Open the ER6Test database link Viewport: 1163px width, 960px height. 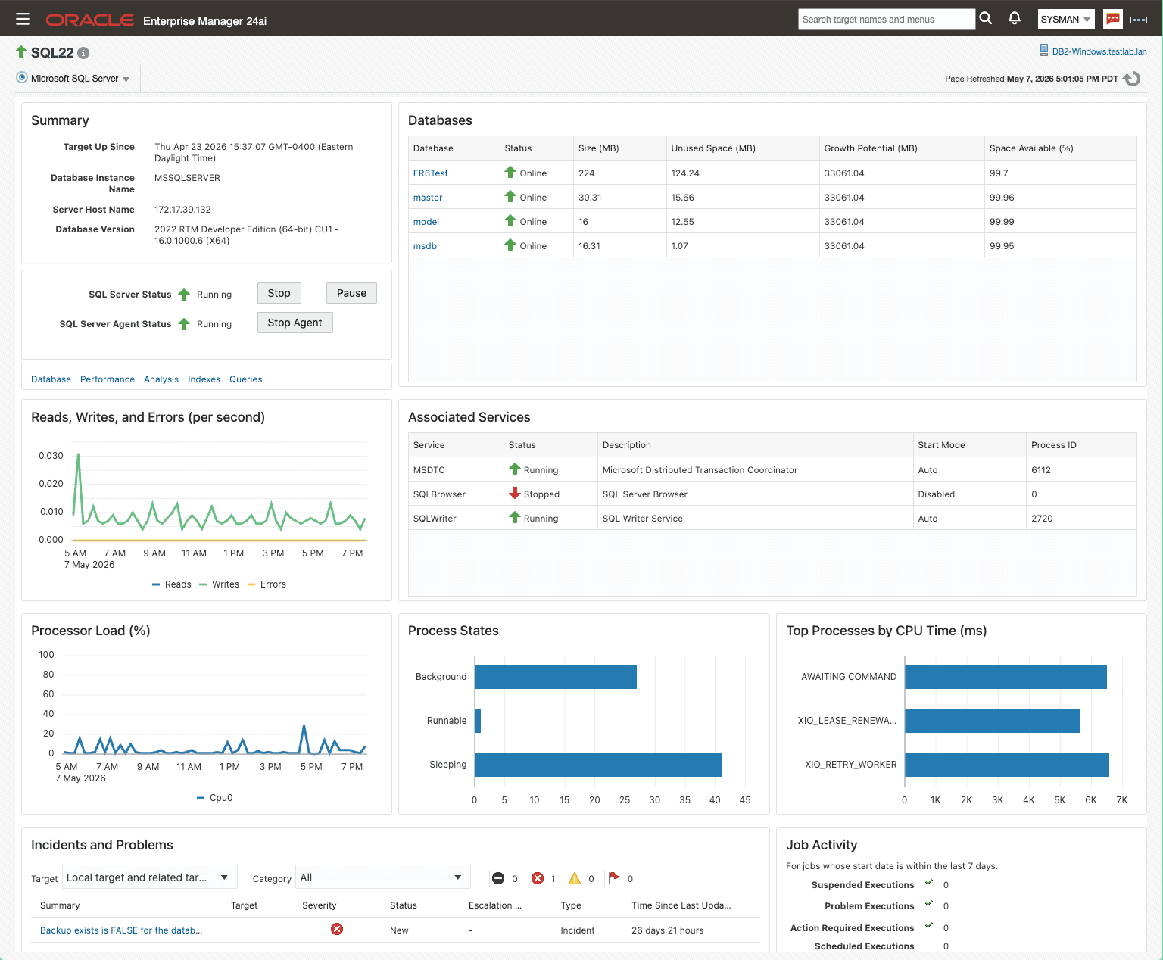[x=431, y=173]
